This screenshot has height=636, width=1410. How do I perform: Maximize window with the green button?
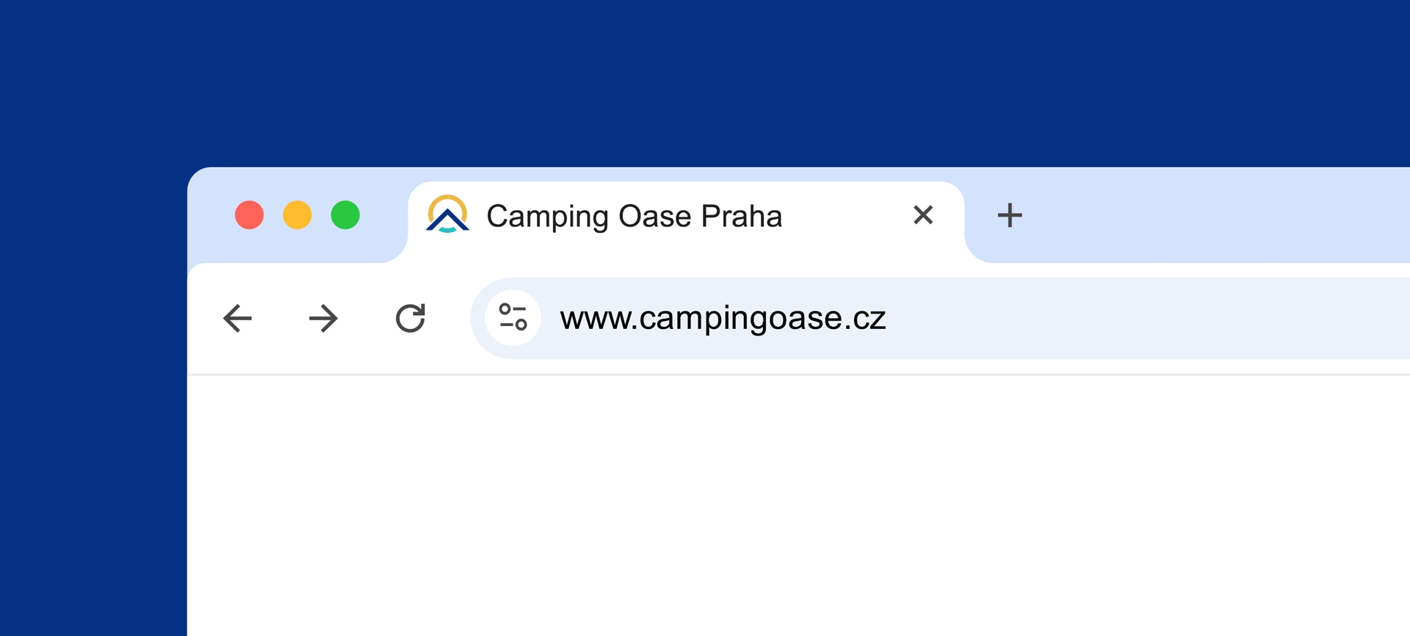345,215
